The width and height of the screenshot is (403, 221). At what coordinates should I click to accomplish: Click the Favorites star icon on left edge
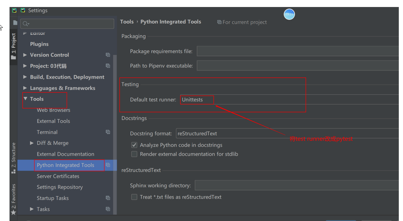[x=13, y=213]
